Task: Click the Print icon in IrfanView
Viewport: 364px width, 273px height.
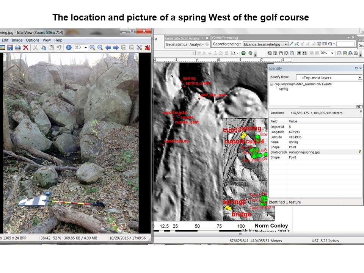Action: click(17, 47)
